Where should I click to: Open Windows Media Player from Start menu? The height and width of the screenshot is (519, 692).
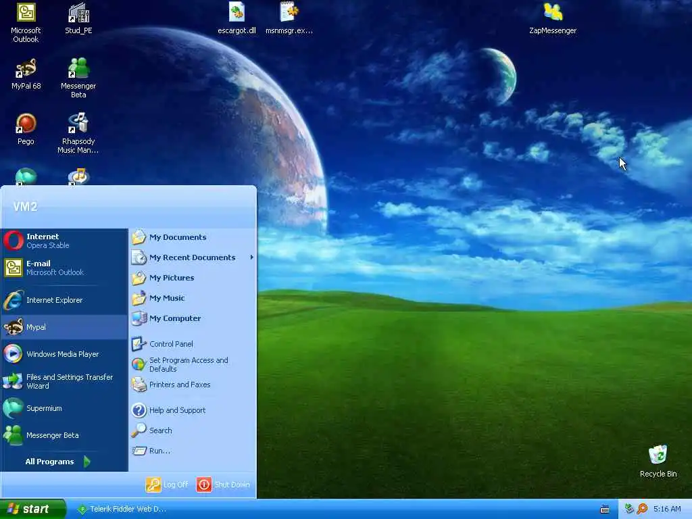pyautogui.click(x=64, y=354)
